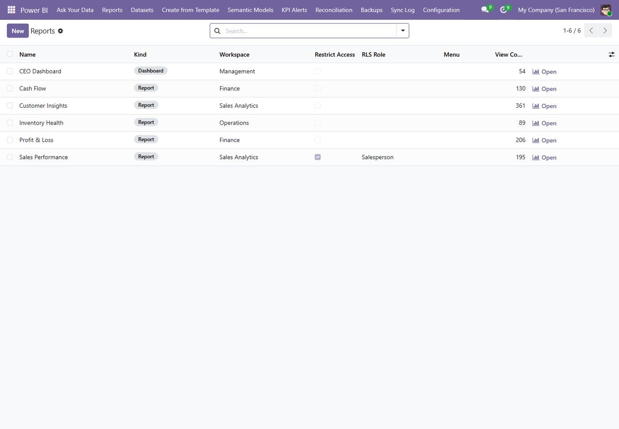Open the My Company (San Francisco) switcher
619x429 pixels.
pyautogui.click(x=556, y=10)
